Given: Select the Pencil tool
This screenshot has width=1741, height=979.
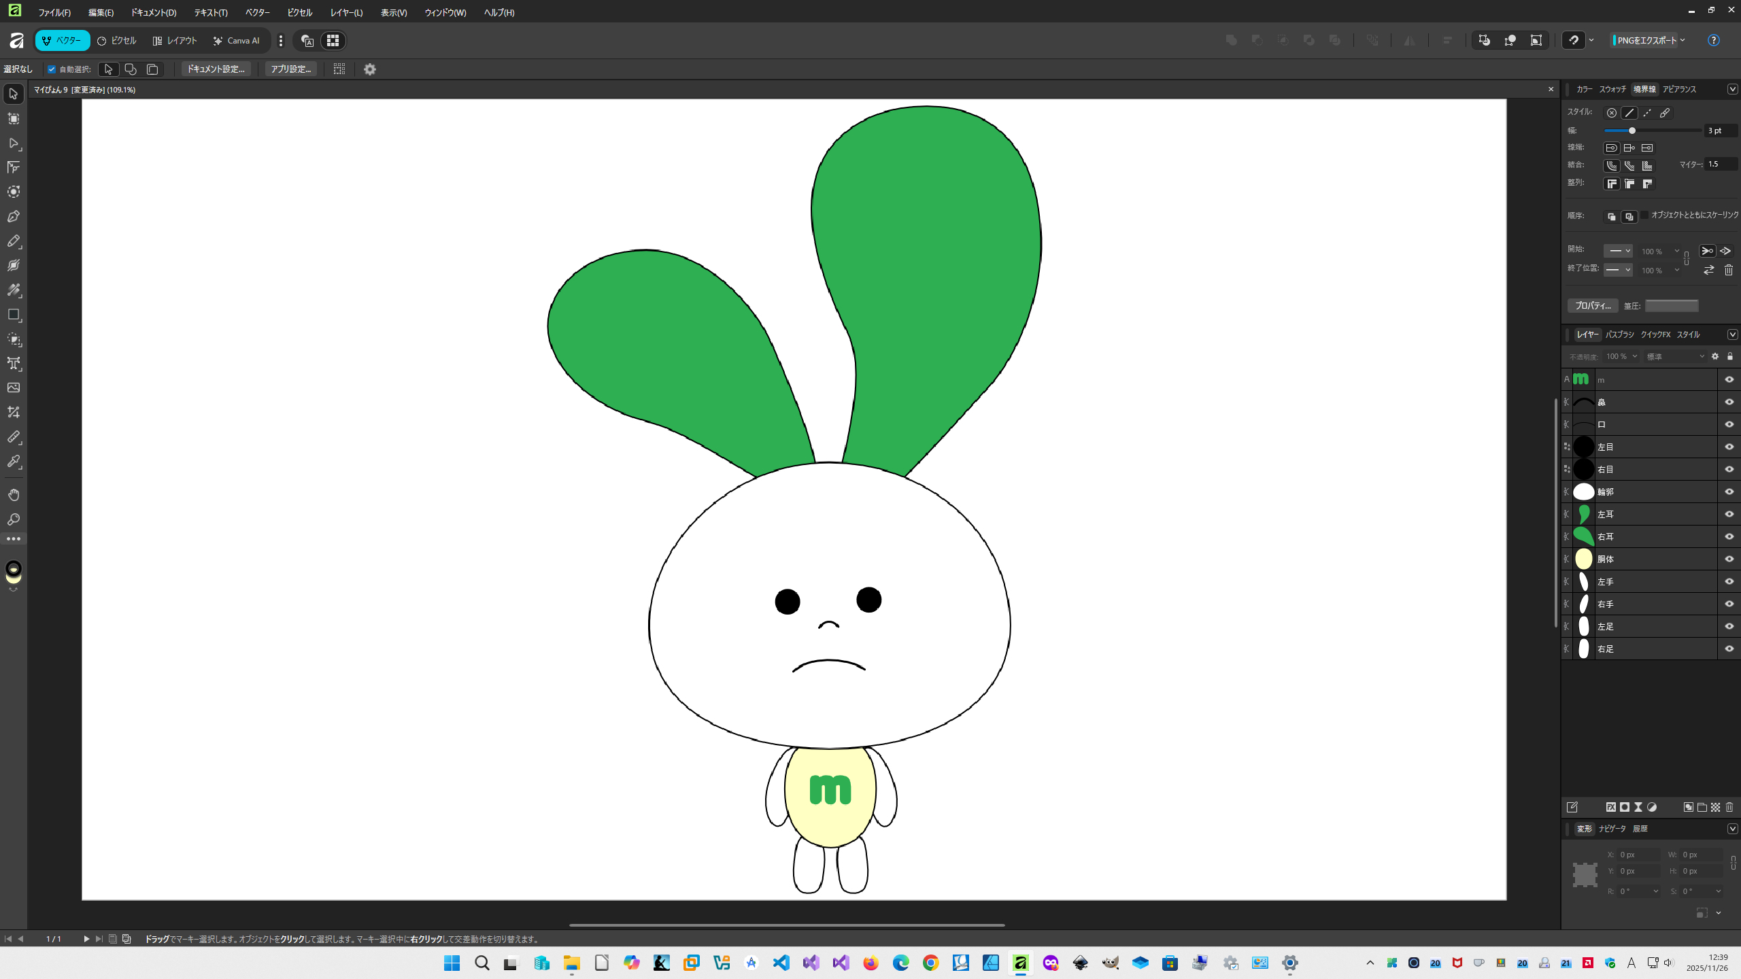Looking at the screenshot, I should (x=14, y=241).
